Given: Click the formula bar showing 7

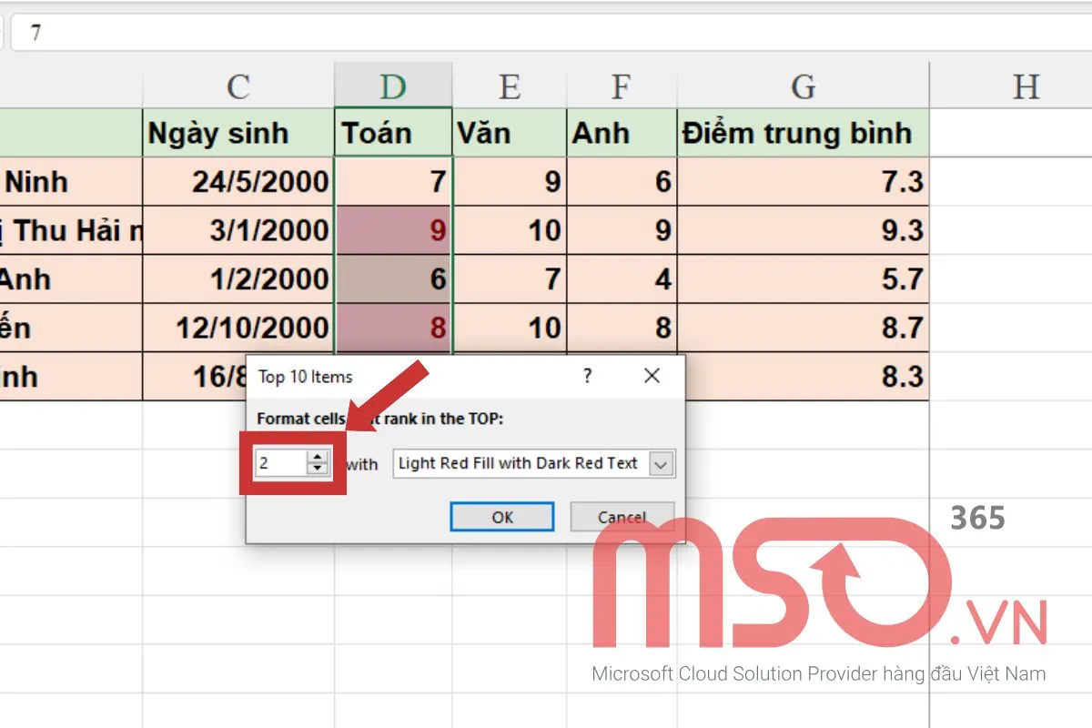Looking at the screenshot, I should point(546,34).
